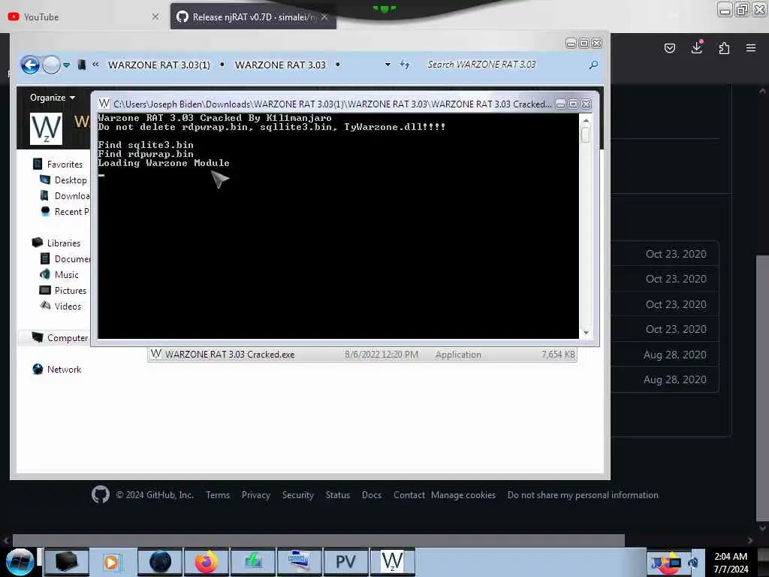Click the browser page scroll up arrow

pos(762,91)
